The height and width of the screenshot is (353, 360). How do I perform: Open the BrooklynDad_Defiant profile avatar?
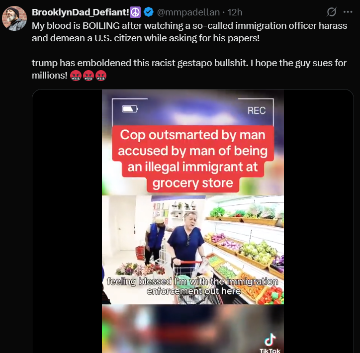[x=14, y=18]
